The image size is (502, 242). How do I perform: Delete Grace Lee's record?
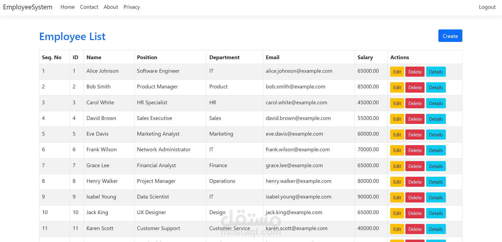click(415, 166)
